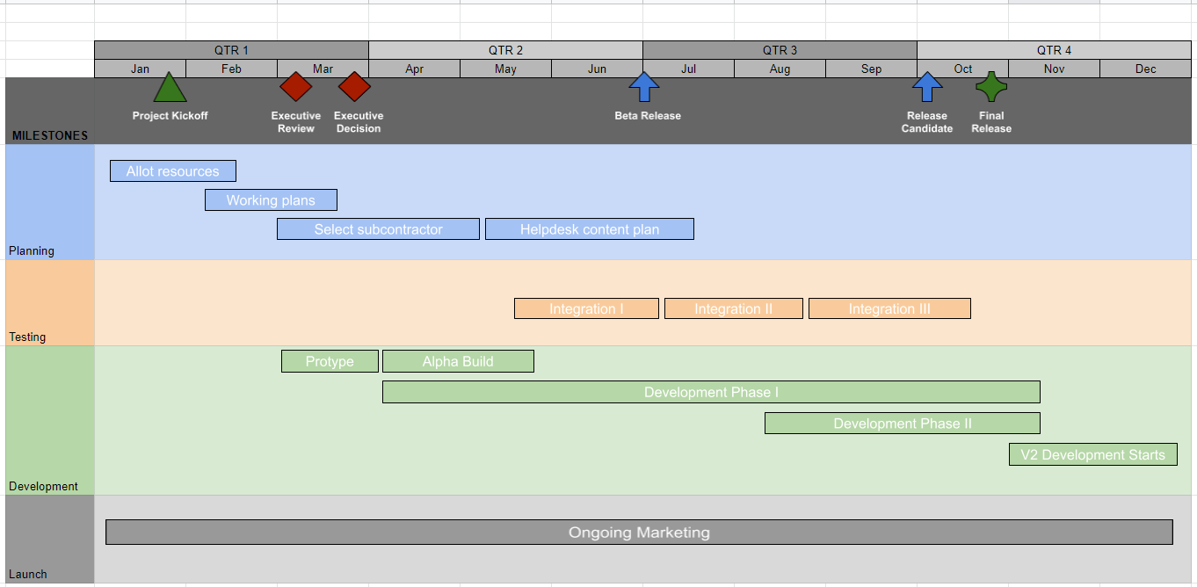Select the Jan month header
The image size is (1197, 587).
[140, 69]
